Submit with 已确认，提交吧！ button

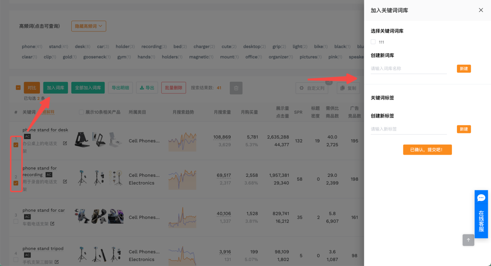(427, 150)
